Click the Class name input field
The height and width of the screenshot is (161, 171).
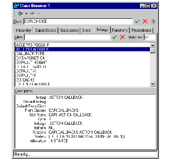78,21
